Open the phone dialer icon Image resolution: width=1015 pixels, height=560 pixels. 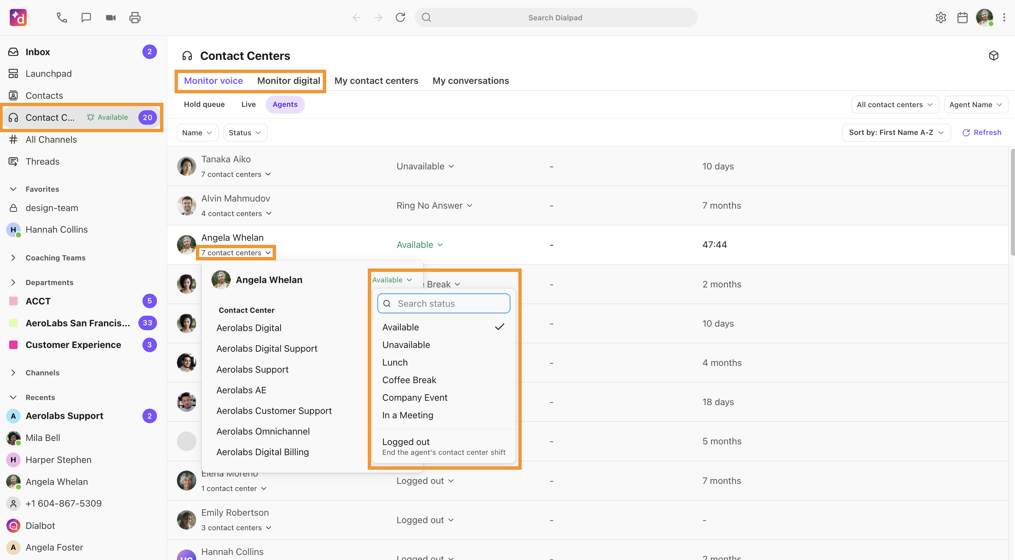pos(62,17)
